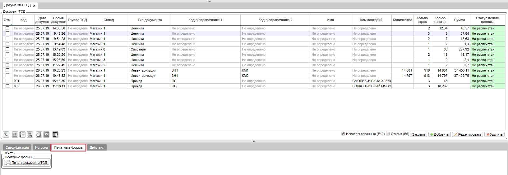This screenshot has width=508, height=175.
Task: Close the Документы ТСД tab
Action: tap(34, 6)
